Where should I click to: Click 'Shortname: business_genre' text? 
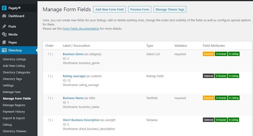tap(81, 63)
